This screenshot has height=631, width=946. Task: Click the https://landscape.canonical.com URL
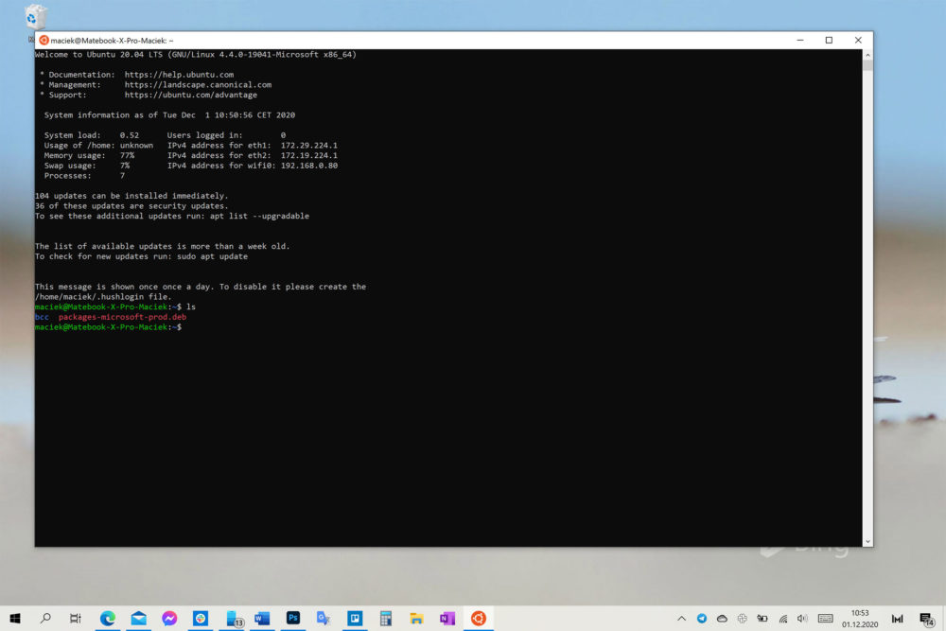tap(198, 85)
